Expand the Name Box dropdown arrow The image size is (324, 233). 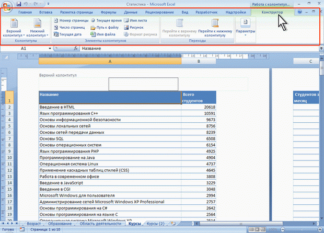point(50,49)
